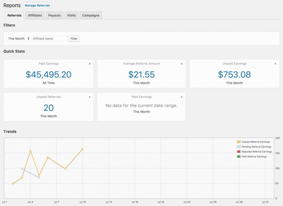Click the Jul 10 unpaid earnings data point
Screen dimensions: 283x206
pyautogui.click(x=83, y=149)
